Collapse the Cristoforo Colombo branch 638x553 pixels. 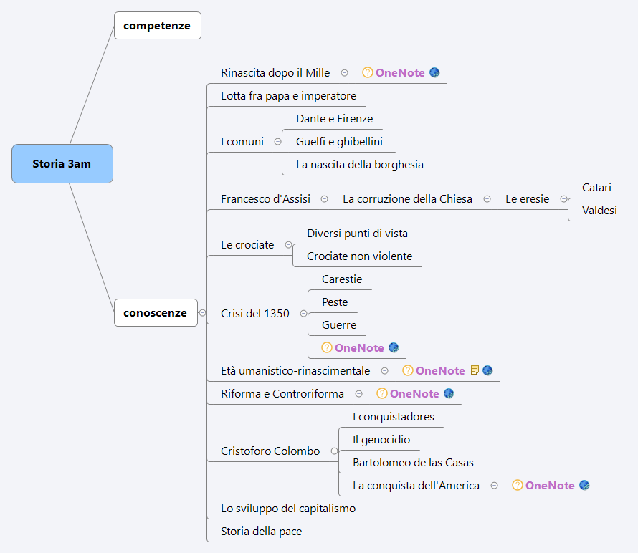coord(333,451)
